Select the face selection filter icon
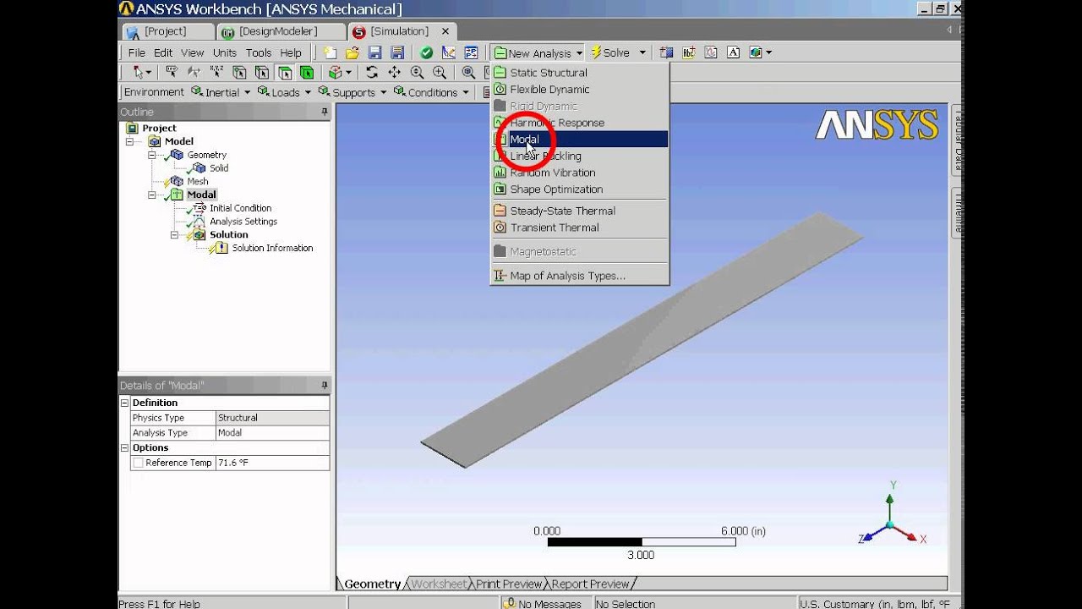The image size is (1082, 609). coord(284,73)
